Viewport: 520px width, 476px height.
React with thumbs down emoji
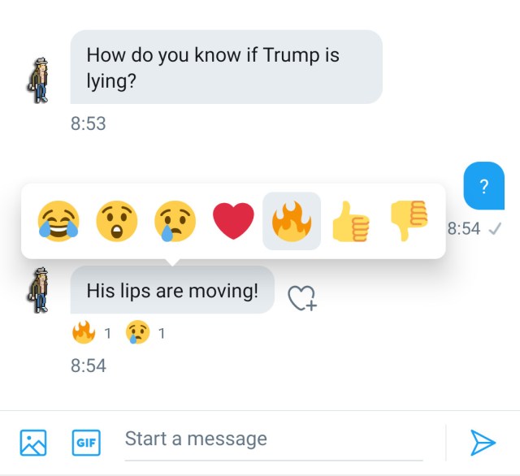tap(409, 221)
